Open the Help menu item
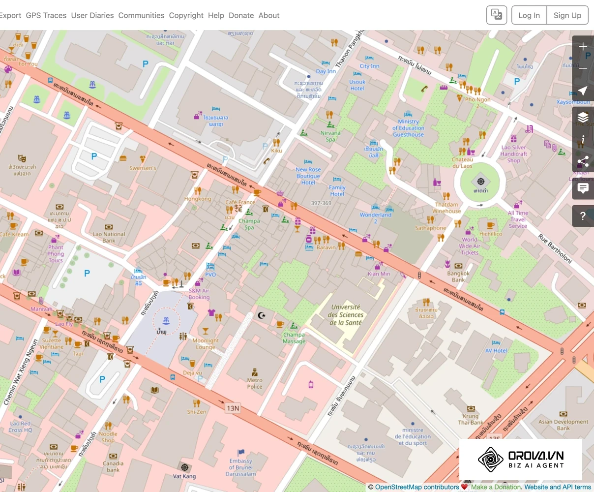The width and height of the screenshot is (594, 492). (x=216, y=15)
